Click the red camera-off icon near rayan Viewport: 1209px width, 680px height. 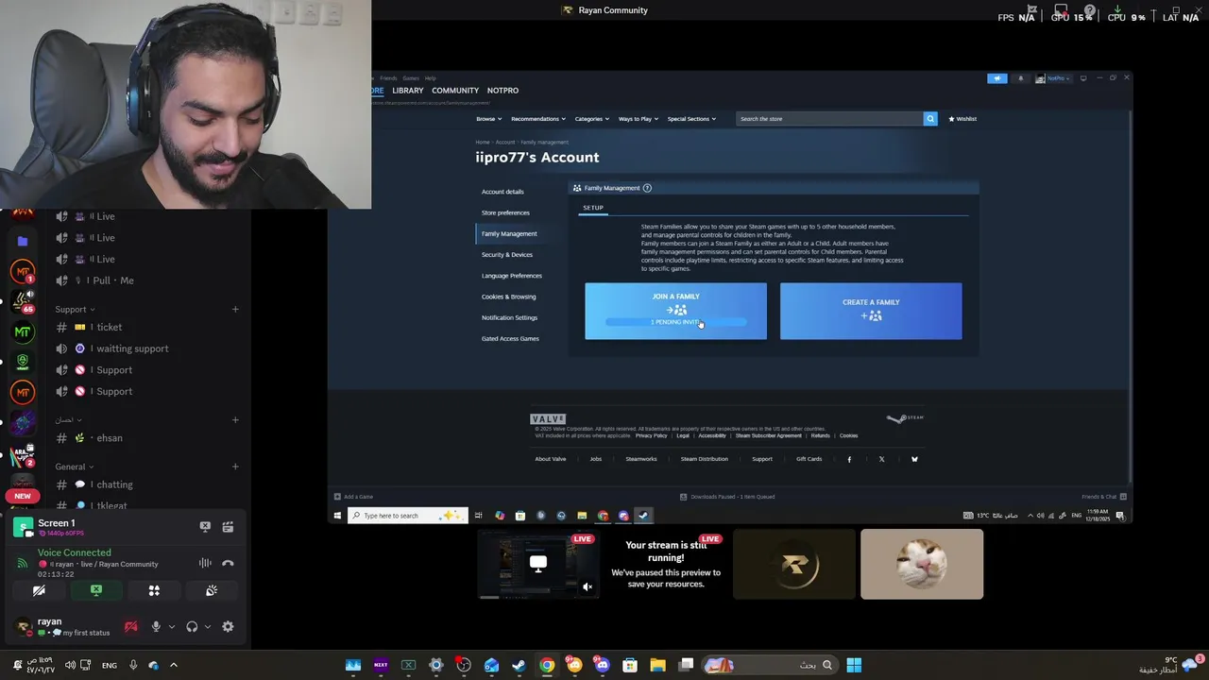click(131, 626)
